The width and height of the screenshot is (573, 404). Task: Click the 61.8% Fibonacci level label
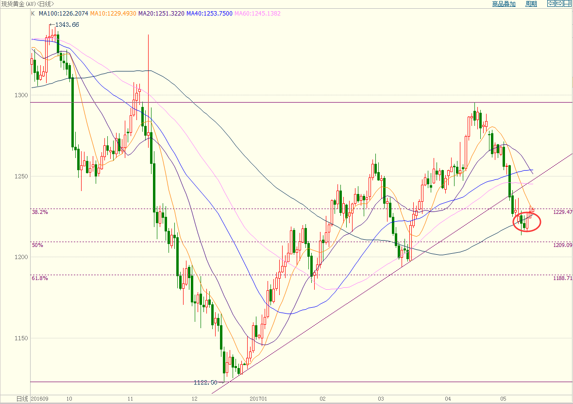pos(40,279)
